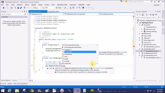
Task: Collapse the General group in Toolbox
Action: pos(2,17)
